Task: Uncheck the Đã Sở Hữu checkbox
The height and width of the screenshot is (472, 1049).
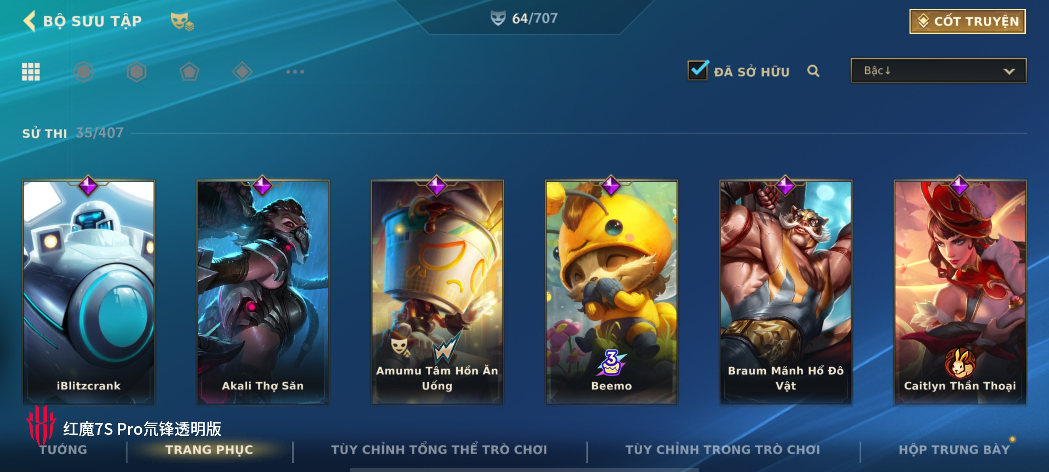Action: (x=698, y=70)
